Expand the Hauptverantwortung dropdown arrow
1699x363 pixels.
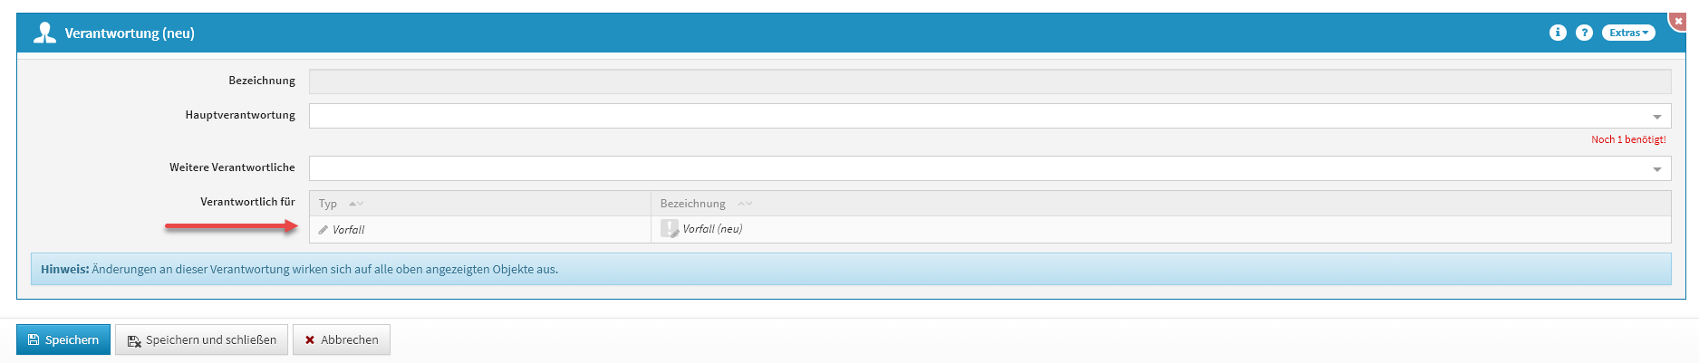coord(1656,117)
